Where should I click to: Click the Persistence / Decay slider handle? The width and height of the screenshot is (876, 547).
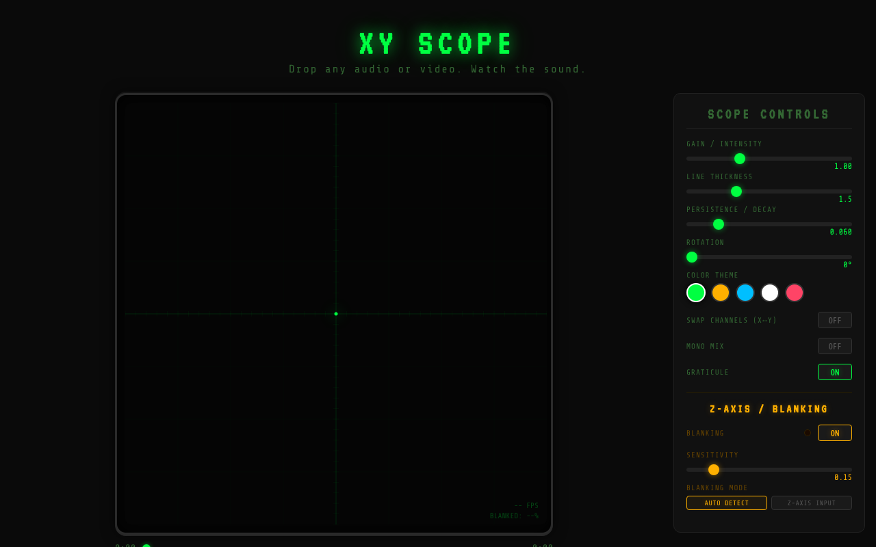point(719,224)
